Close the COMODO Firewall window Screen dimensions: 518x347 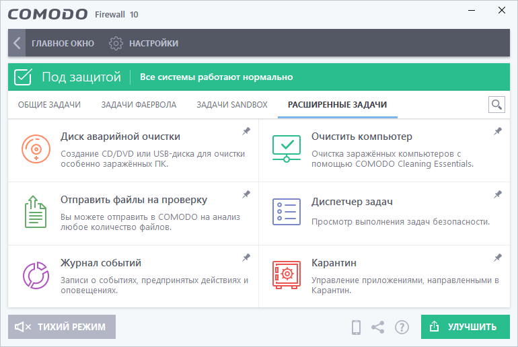[501, 11]
